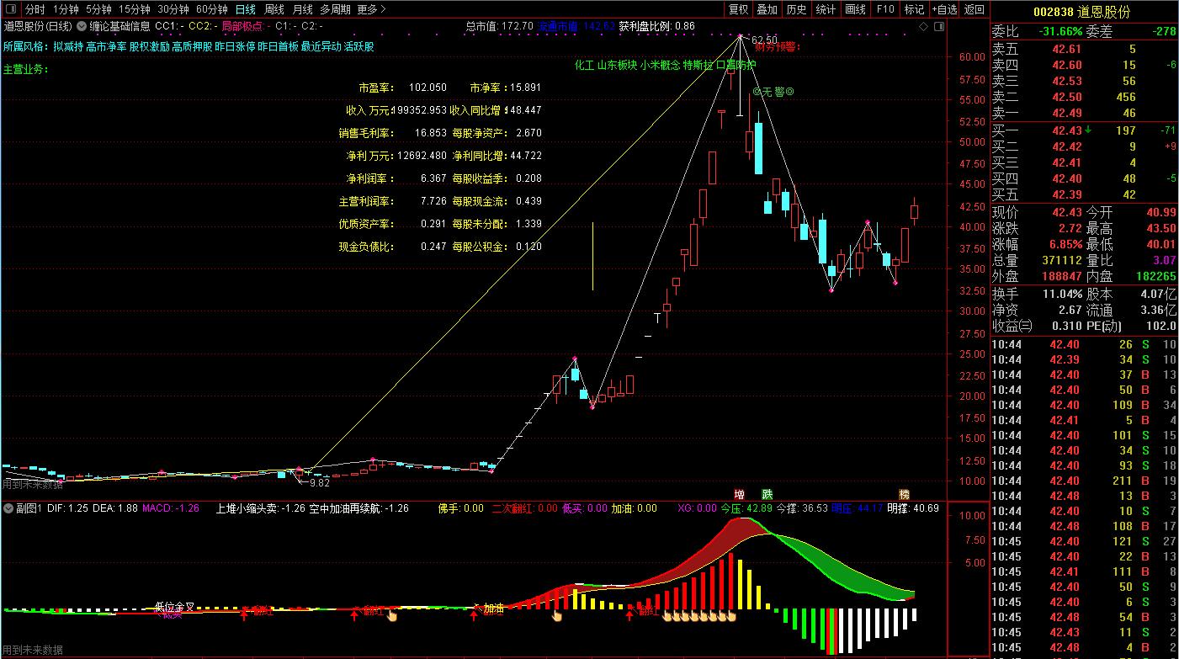The height and width of the screenshot is (659, 1179).
Task: Click the 拟减持 style tag
Action: point(68,46)
